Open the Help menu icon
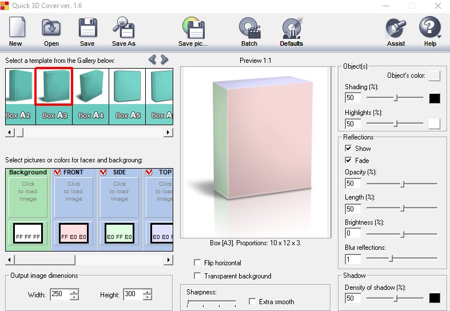The width and height of the screenshot is (450, 311). click(x=430, y=29)
